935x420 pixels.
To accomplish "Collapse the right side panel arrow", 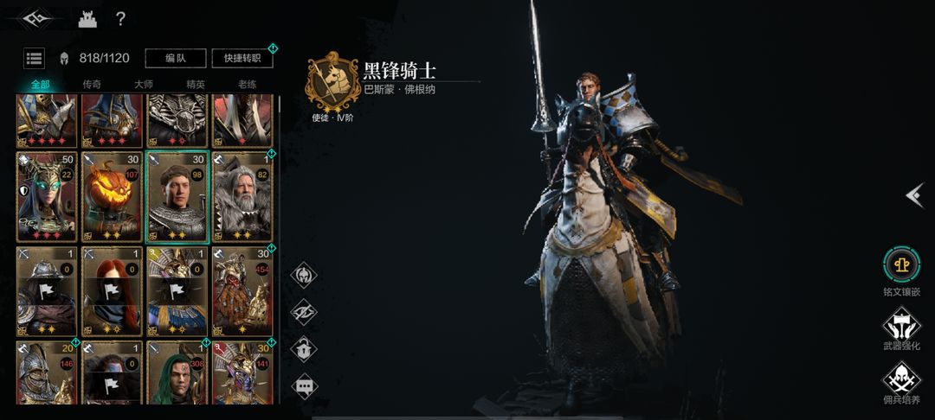I will (915, 195).
